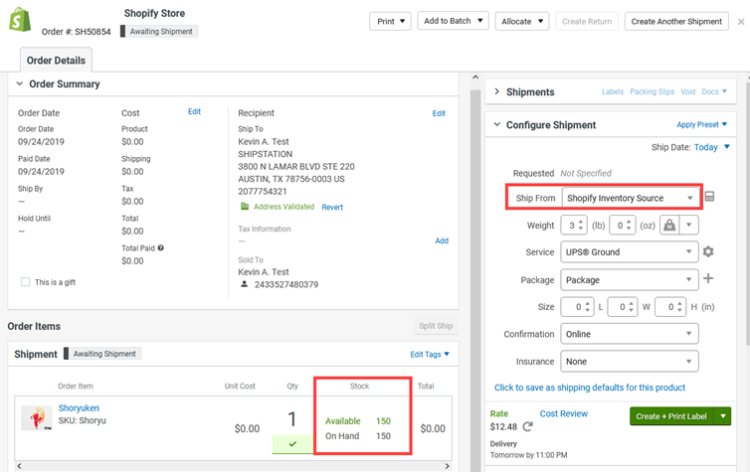Open the Allocate dropdown

pyautogui.click(x=522, y=22)
